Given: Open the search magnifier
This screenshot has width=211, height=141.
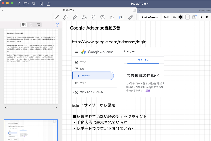Looking at the screenshot, I should [34, 4].
